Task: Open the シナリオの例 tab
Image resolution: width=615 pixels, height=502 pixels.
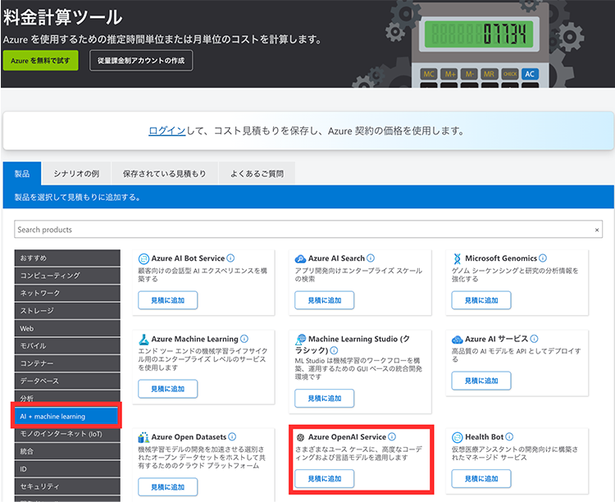Action: [x=76, y=173]
